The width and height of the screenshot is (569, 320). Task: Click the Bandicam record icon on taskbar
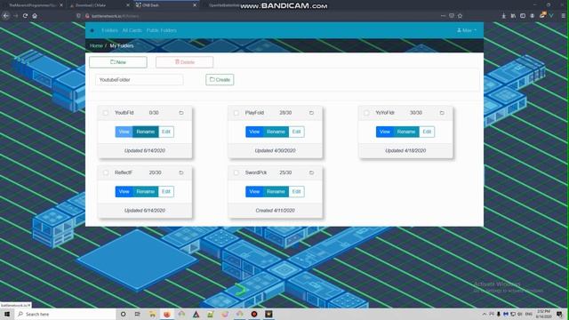(254, 314)
